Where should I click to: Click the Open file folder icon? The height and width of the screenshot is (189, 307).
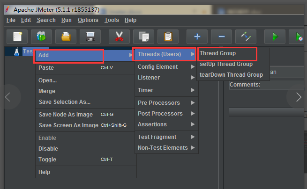[66, 36]
